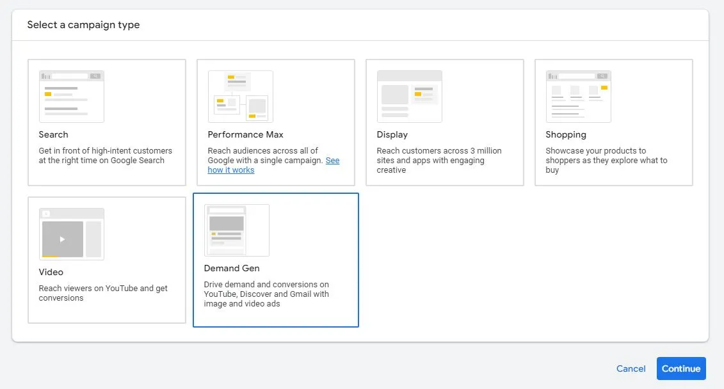Select the Video campaign title
This screenshot has height=389, width=724.
click(x=51, y=272)
